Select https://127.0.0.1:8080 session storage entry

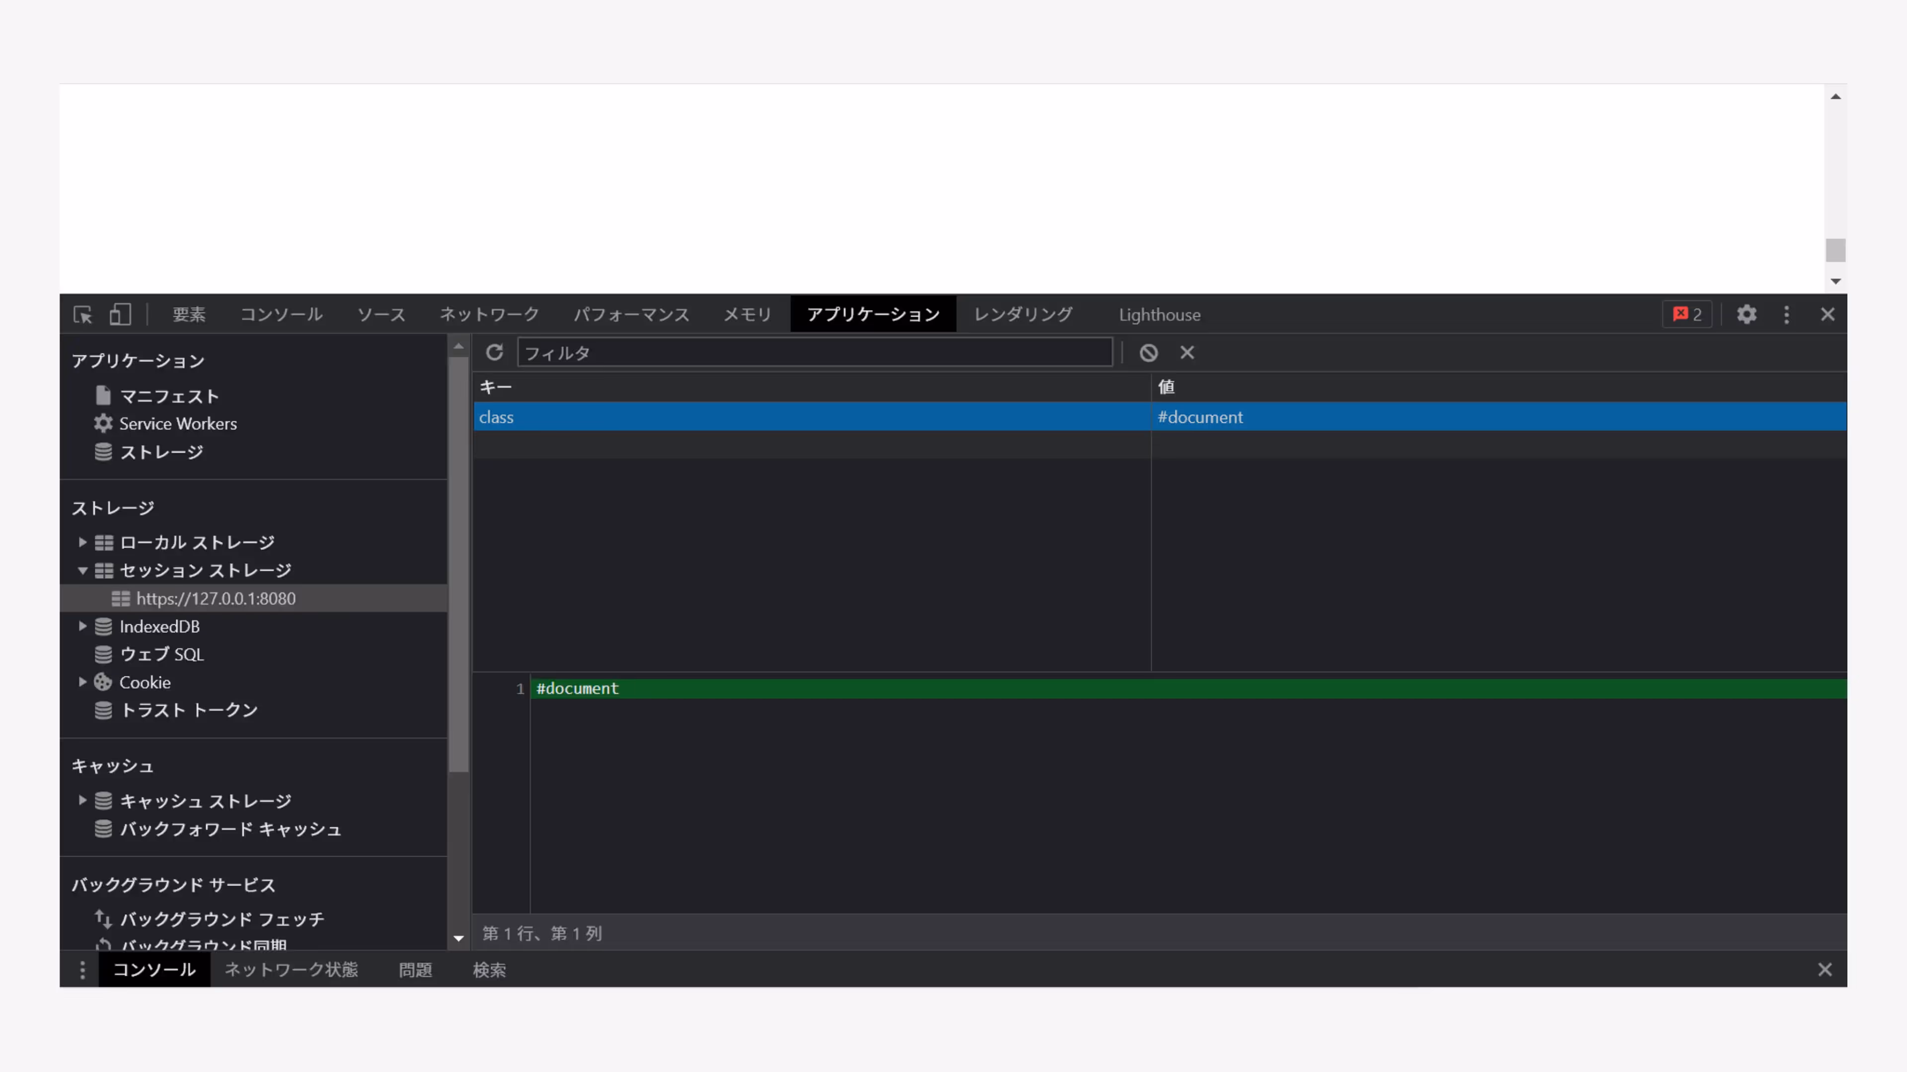253,599
